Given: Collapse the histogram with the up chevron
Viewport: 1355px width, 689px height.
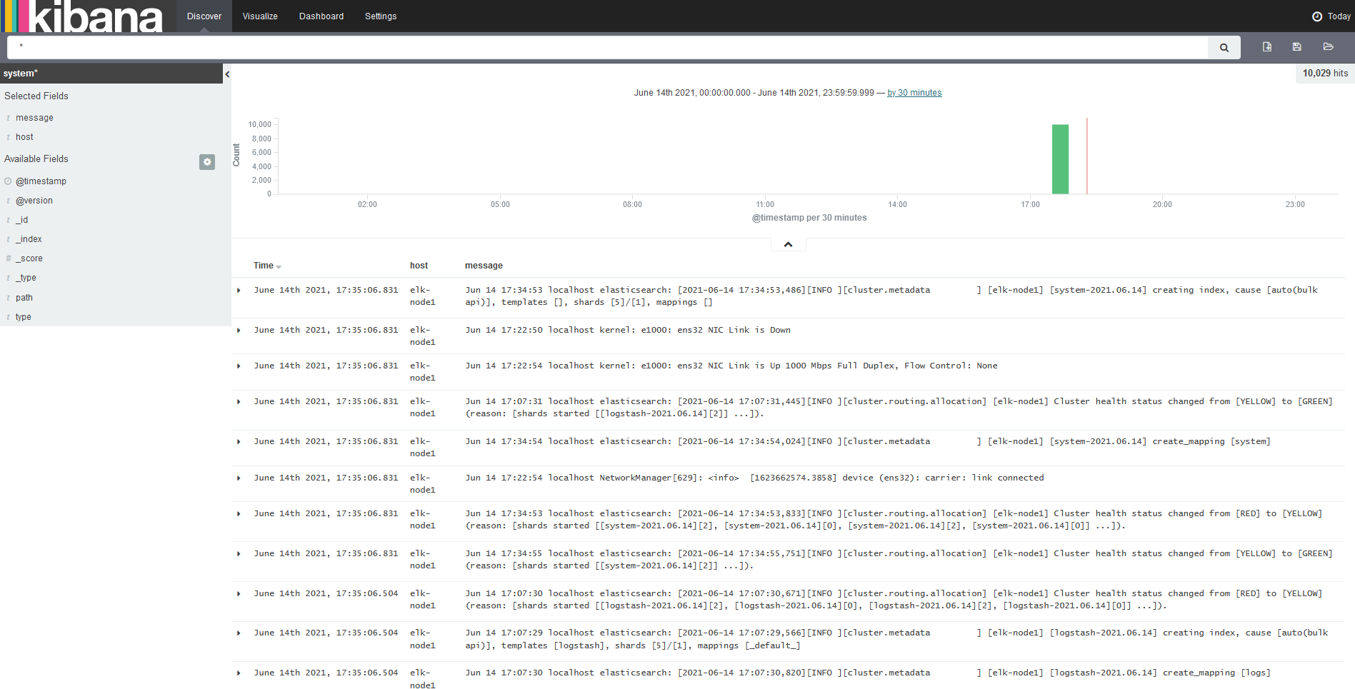Looking at the screenshot, I should (787, 243).
